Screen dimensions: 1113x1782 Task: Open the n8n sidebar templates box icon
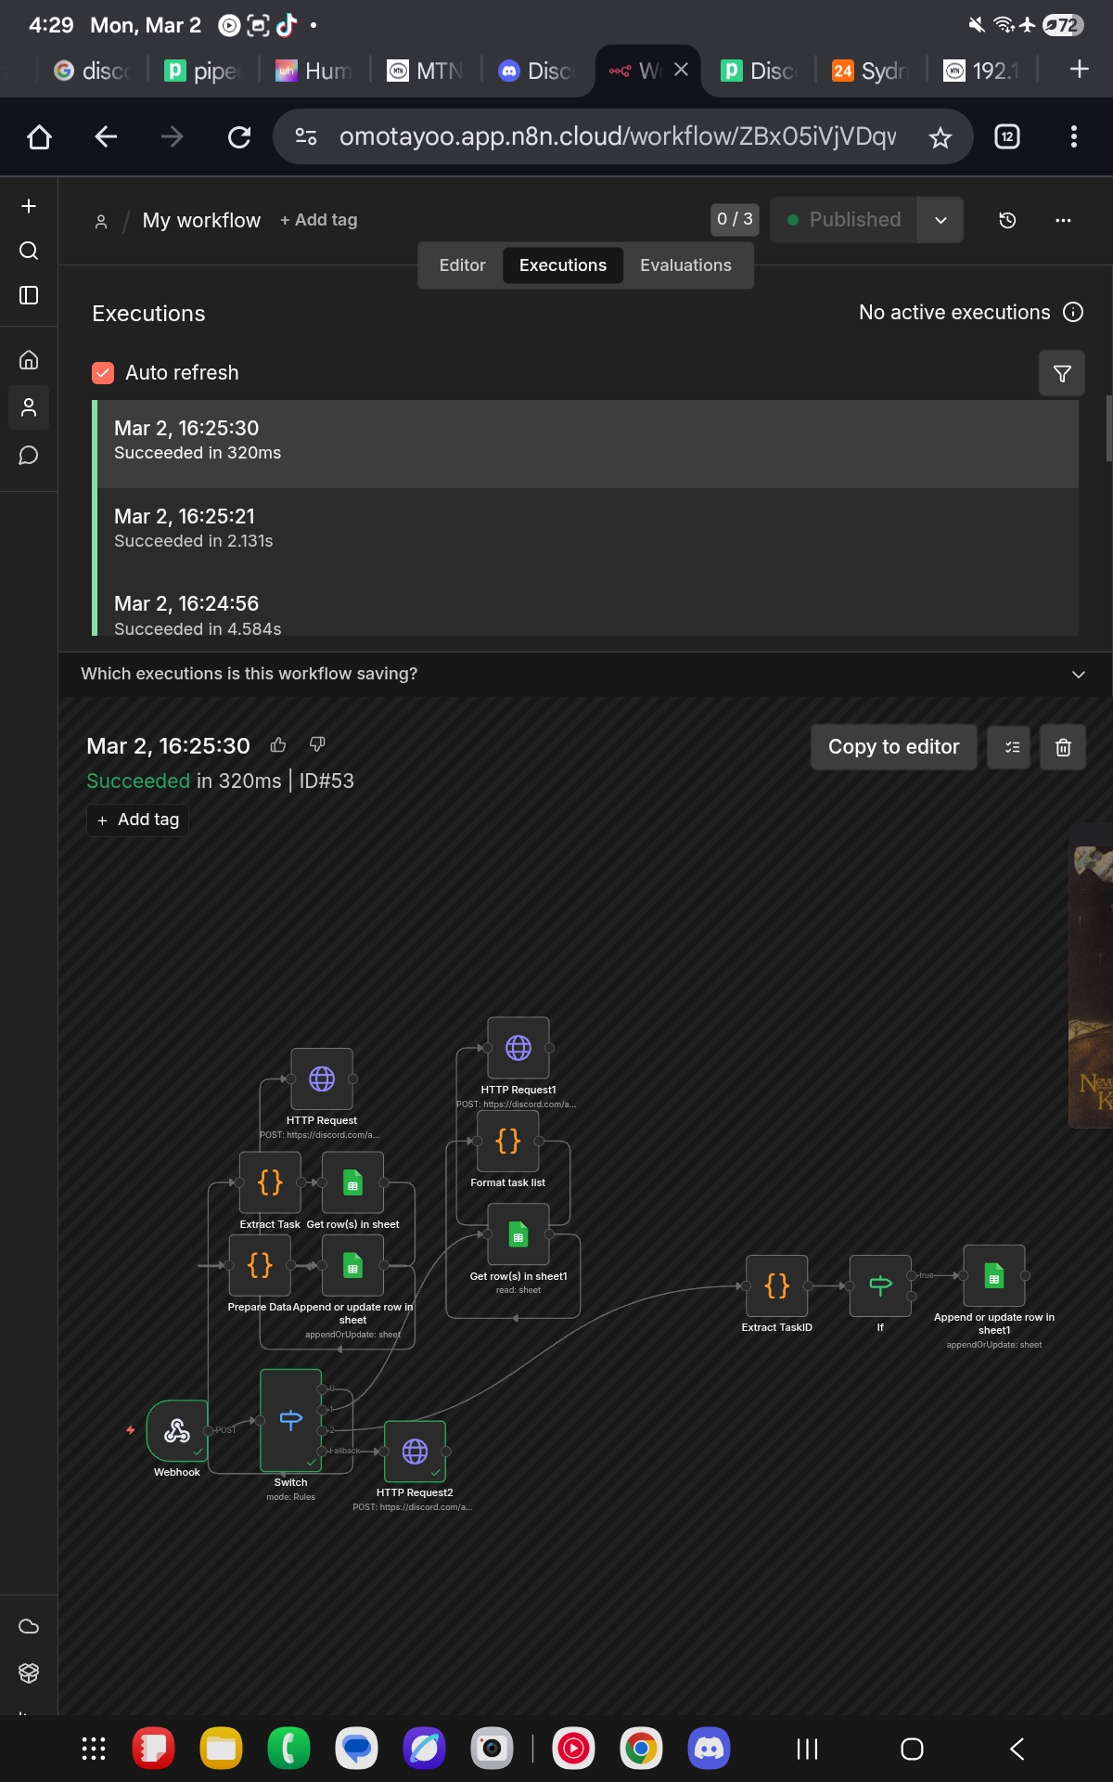29,1672
